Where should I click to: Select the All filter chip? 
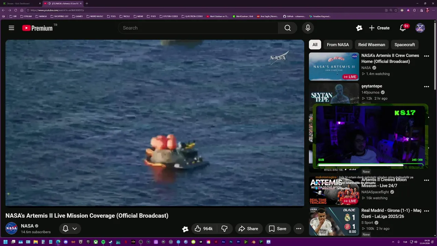click(315, 45)
